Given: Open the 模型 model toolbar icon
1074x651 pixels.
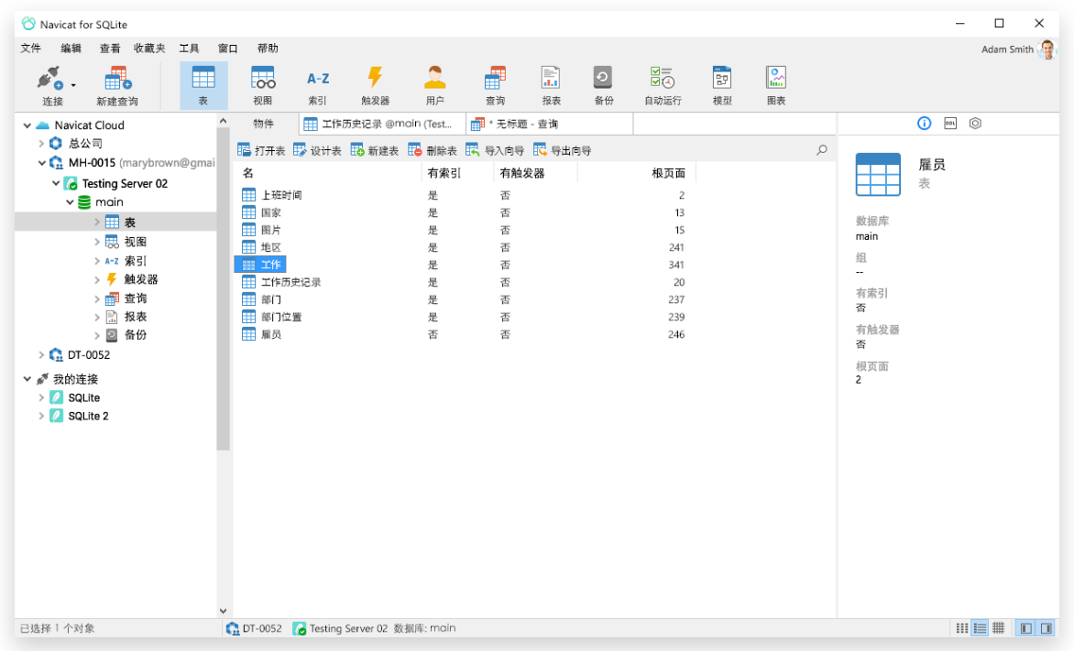Looking at the screenshot, I should tap(722, 85).
